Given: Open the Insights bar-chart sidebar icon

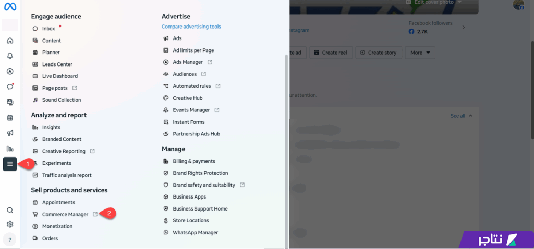Looking at the screenshot, I should [10, 149].
